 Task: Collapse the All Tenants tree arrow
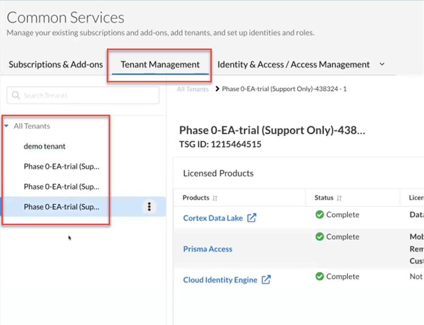[x=6, y=126]
